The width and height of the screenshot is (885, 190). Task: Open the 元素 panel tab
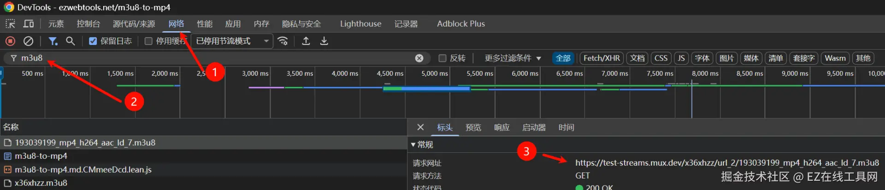56,24
